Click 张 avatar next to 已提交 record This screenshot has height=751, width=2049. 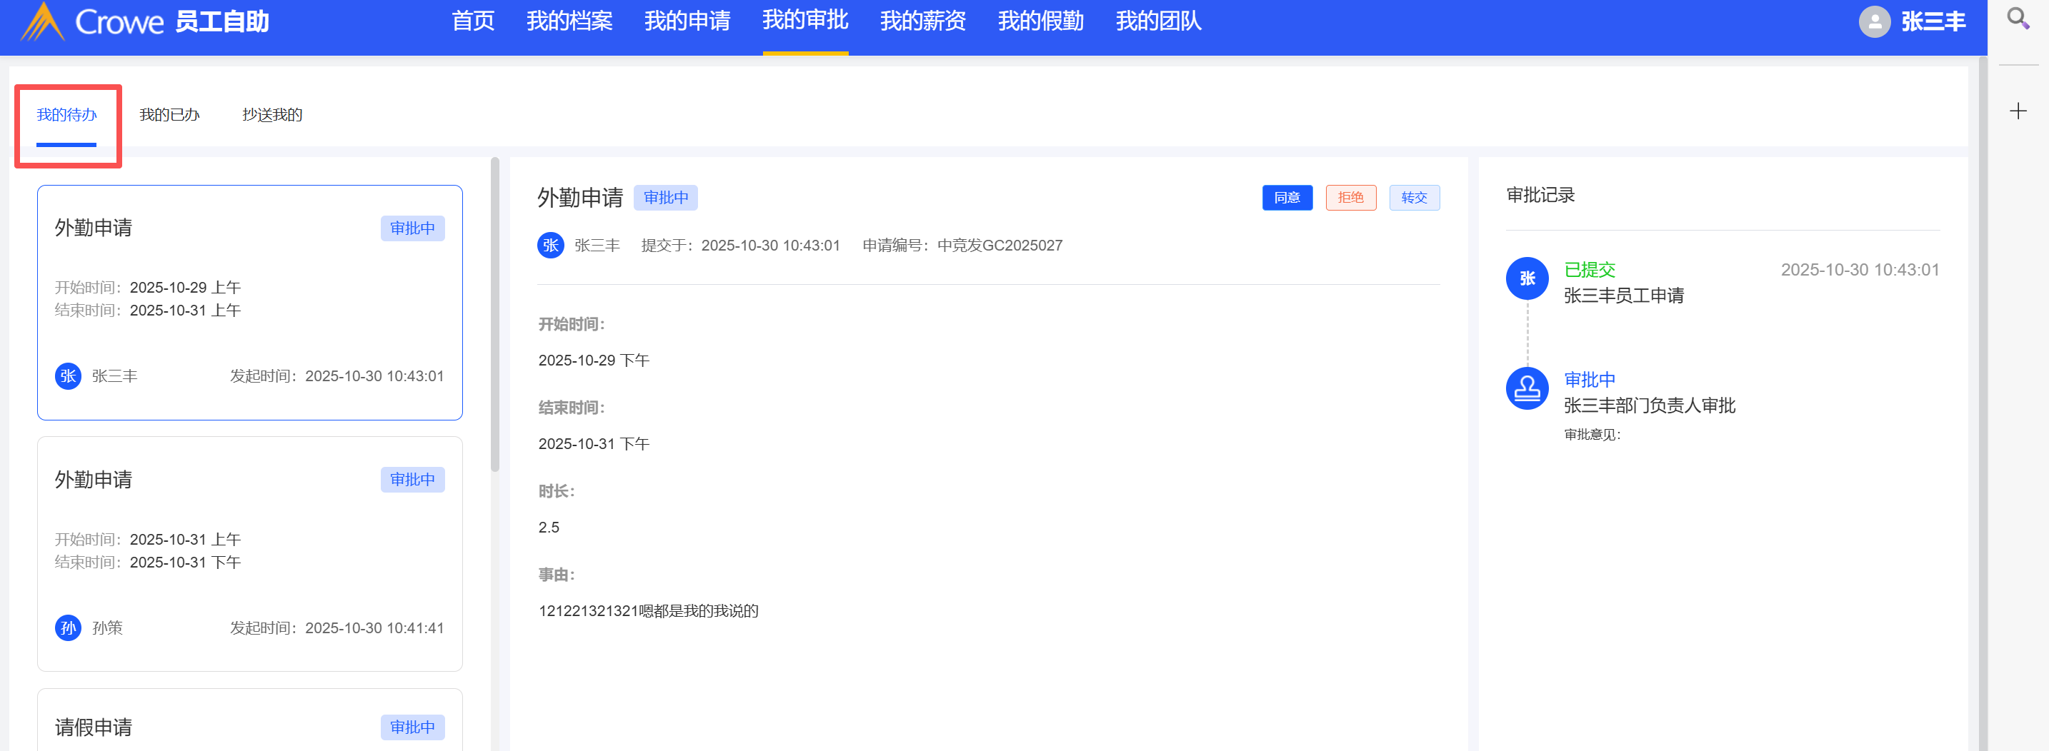tap(1527, 278)
